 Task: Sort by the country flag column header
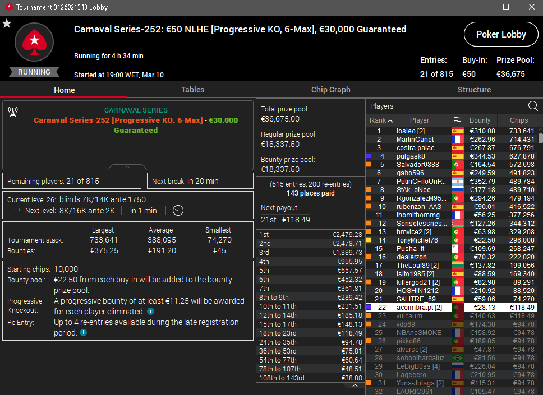tap(458, 120)
